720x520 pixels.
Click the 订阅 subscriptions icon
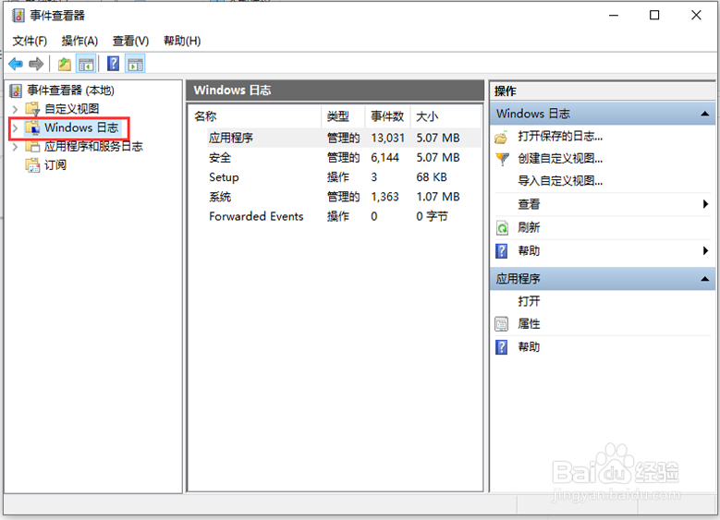32,165
